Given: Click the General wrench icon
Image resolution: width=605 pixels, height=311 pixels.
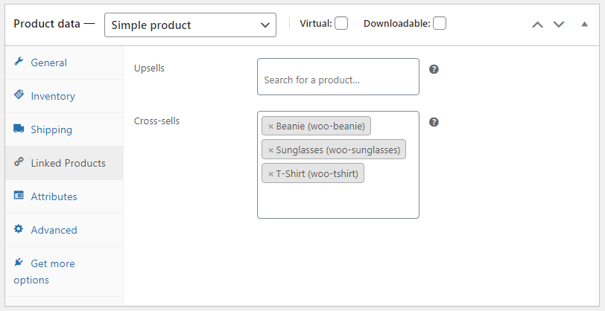Looking at the screenshot, I should pos(19,62).
